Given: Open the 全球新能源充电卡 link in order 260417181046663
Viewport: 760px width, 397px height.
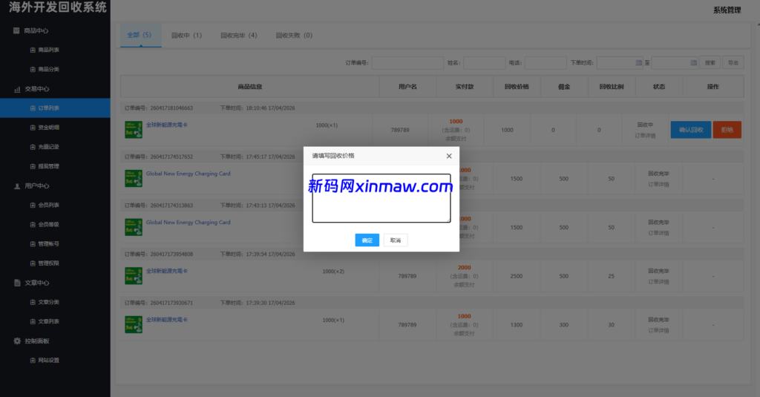Looking at the screenshot, I should tap(167, 125).
